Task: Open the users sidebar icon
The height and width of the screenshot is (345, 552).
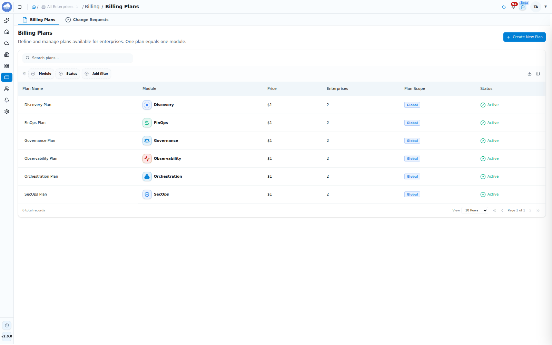Action: click(7, 89)
